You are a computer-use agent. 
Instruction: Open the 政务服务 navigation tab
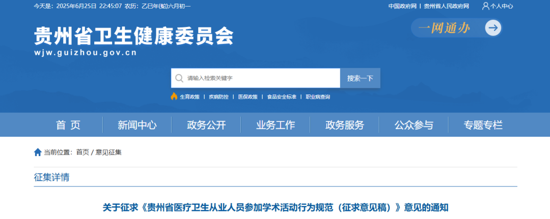345,125
